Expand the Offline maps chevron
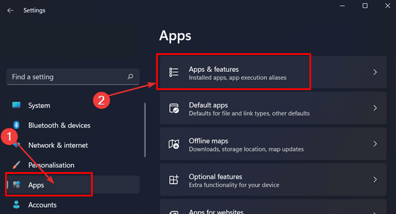The height and width of the screenshot is (214, 396). [375, 144]
